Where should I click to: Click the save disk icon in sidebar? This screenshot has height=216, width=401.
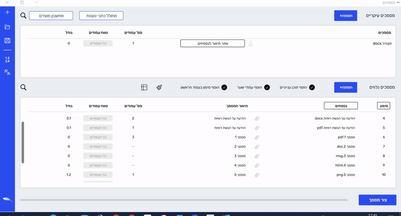[x=7, y=40]
